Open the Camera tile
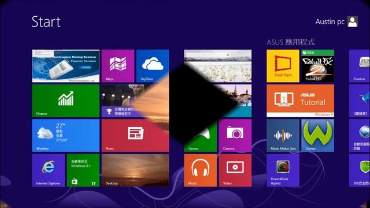Viewport: 370px width, 208px height. pyautogui.click(x=235, y=135)
